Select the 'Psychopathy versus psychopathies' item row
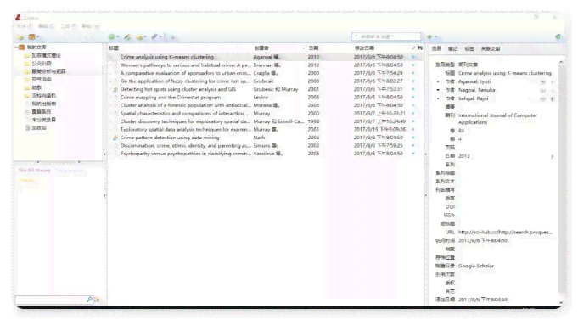Screen dimensions: 578x320 coord(266,154)
